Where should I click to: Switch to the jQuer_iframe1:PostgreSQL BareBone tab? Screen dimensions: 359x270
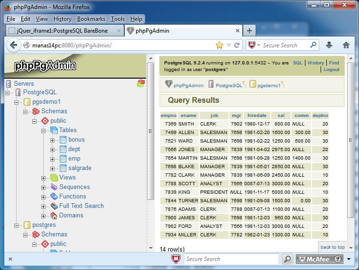click(65, 31)
